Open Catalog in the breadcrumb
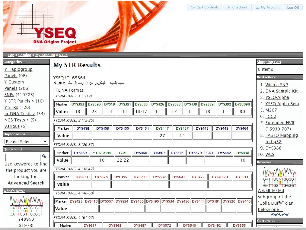Screen dimensions: 306x230 click(x=25, y=55)
